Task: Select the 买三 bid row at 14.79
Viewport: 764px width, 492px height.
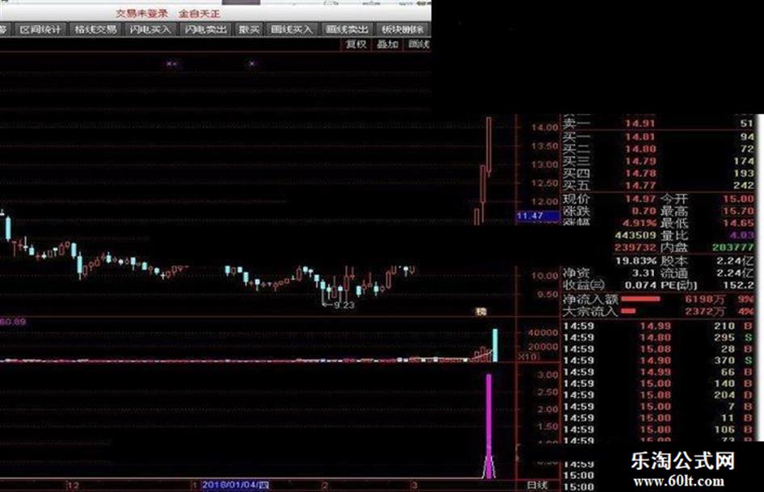Action: point(658,162)
